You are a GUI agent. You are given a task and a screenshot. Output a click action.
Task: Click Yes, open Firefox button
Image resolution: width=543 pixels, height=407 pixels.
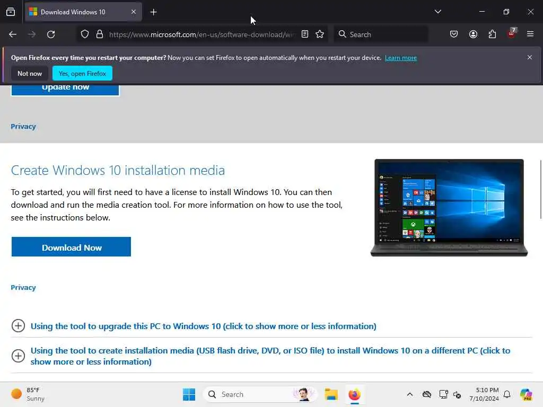pos(82,73)
